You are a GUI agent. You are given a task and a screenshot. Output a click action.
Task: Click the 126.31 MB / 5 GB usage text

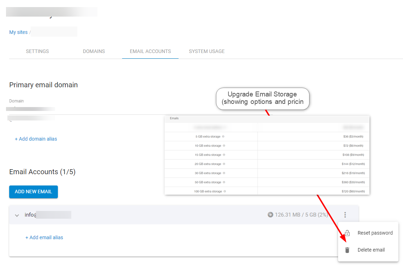coord(301,215)
